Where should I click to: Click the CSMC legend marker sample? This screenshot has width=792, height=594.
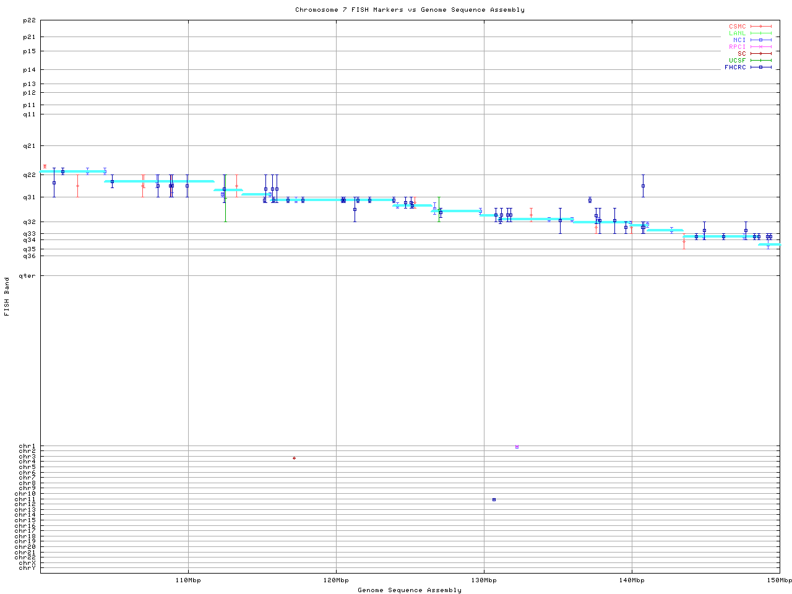760,27
